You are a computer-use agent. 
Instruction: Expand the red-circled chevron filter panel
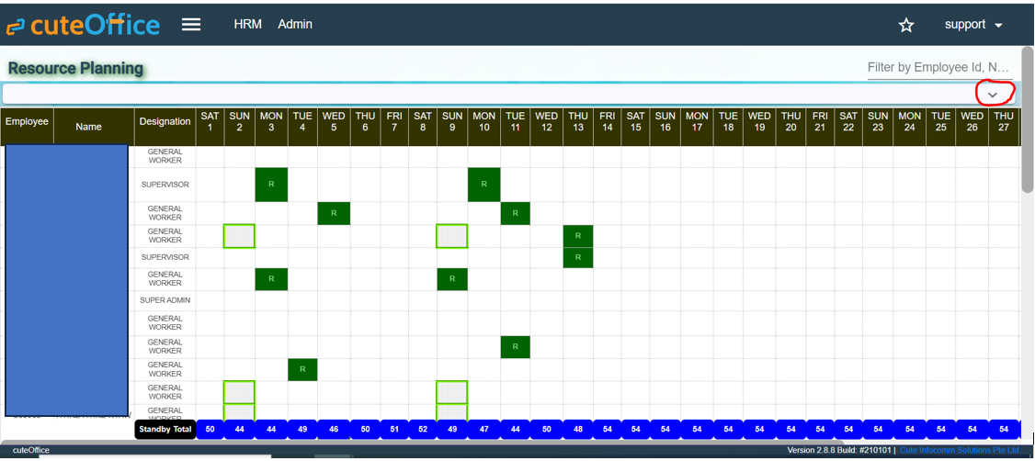(993, 95)
